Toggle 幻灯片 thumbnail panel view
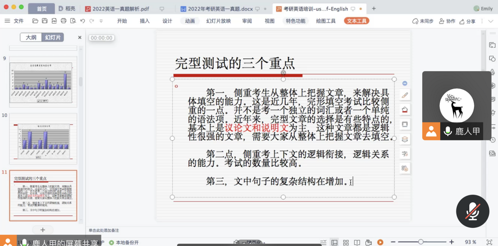Viewport: 498px width, 246px height. tap(53, 37)
